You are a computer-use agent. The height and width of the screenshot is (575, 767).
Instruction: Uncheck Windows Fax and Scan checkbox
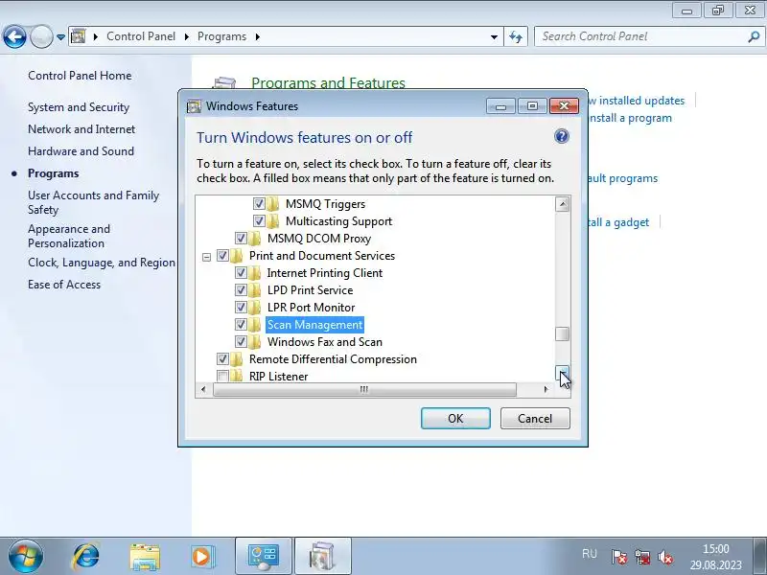241,341
